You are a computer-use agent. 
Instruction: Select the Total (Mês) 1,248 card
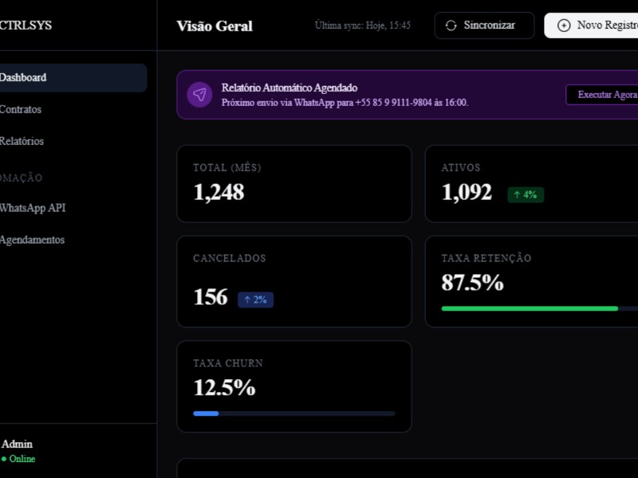click(x=293, y=183)
